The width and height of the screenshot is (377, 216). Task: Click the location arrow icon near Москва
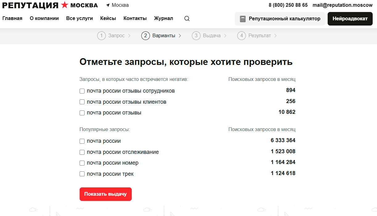point(108,5)
